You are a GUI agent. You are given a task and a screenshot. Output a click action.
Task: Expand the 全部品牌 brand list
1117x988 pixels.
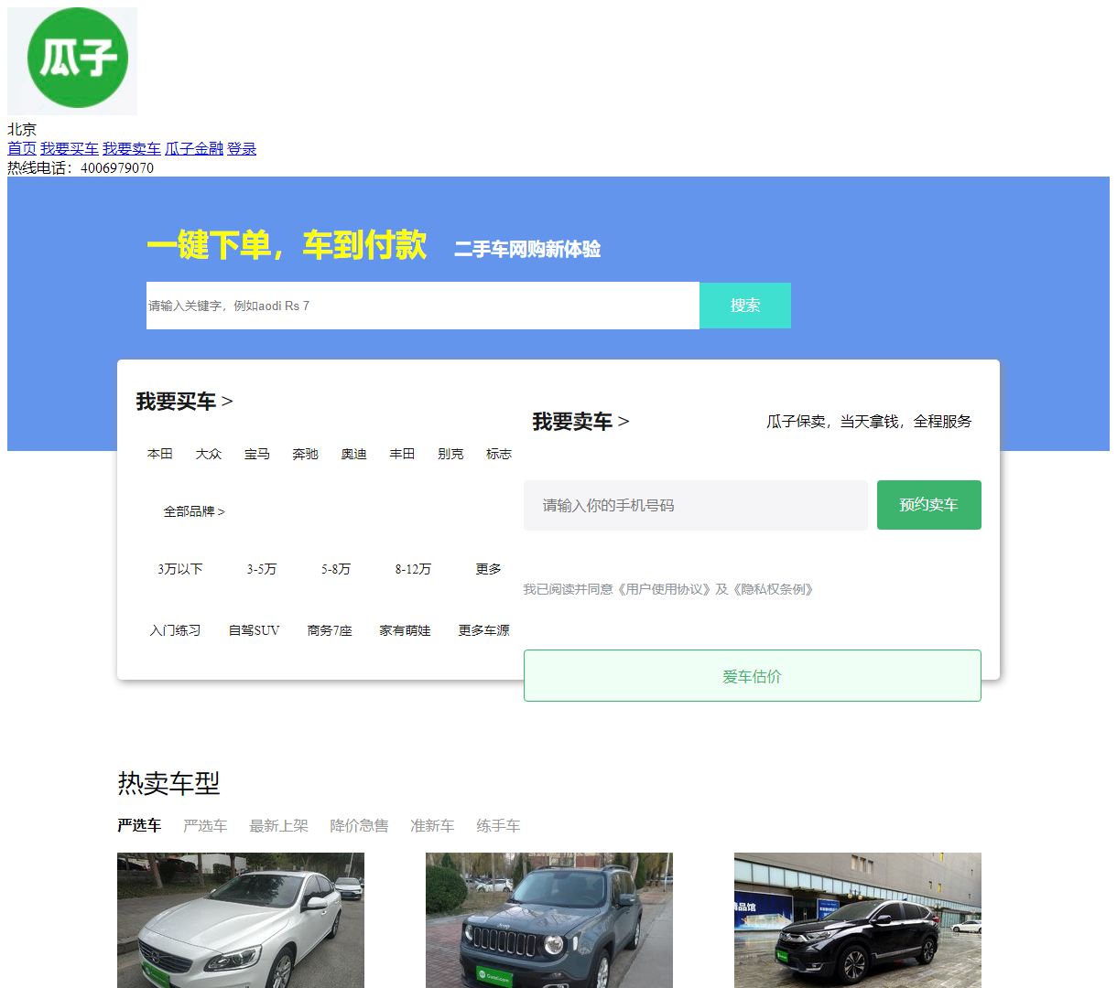point(193,510)
